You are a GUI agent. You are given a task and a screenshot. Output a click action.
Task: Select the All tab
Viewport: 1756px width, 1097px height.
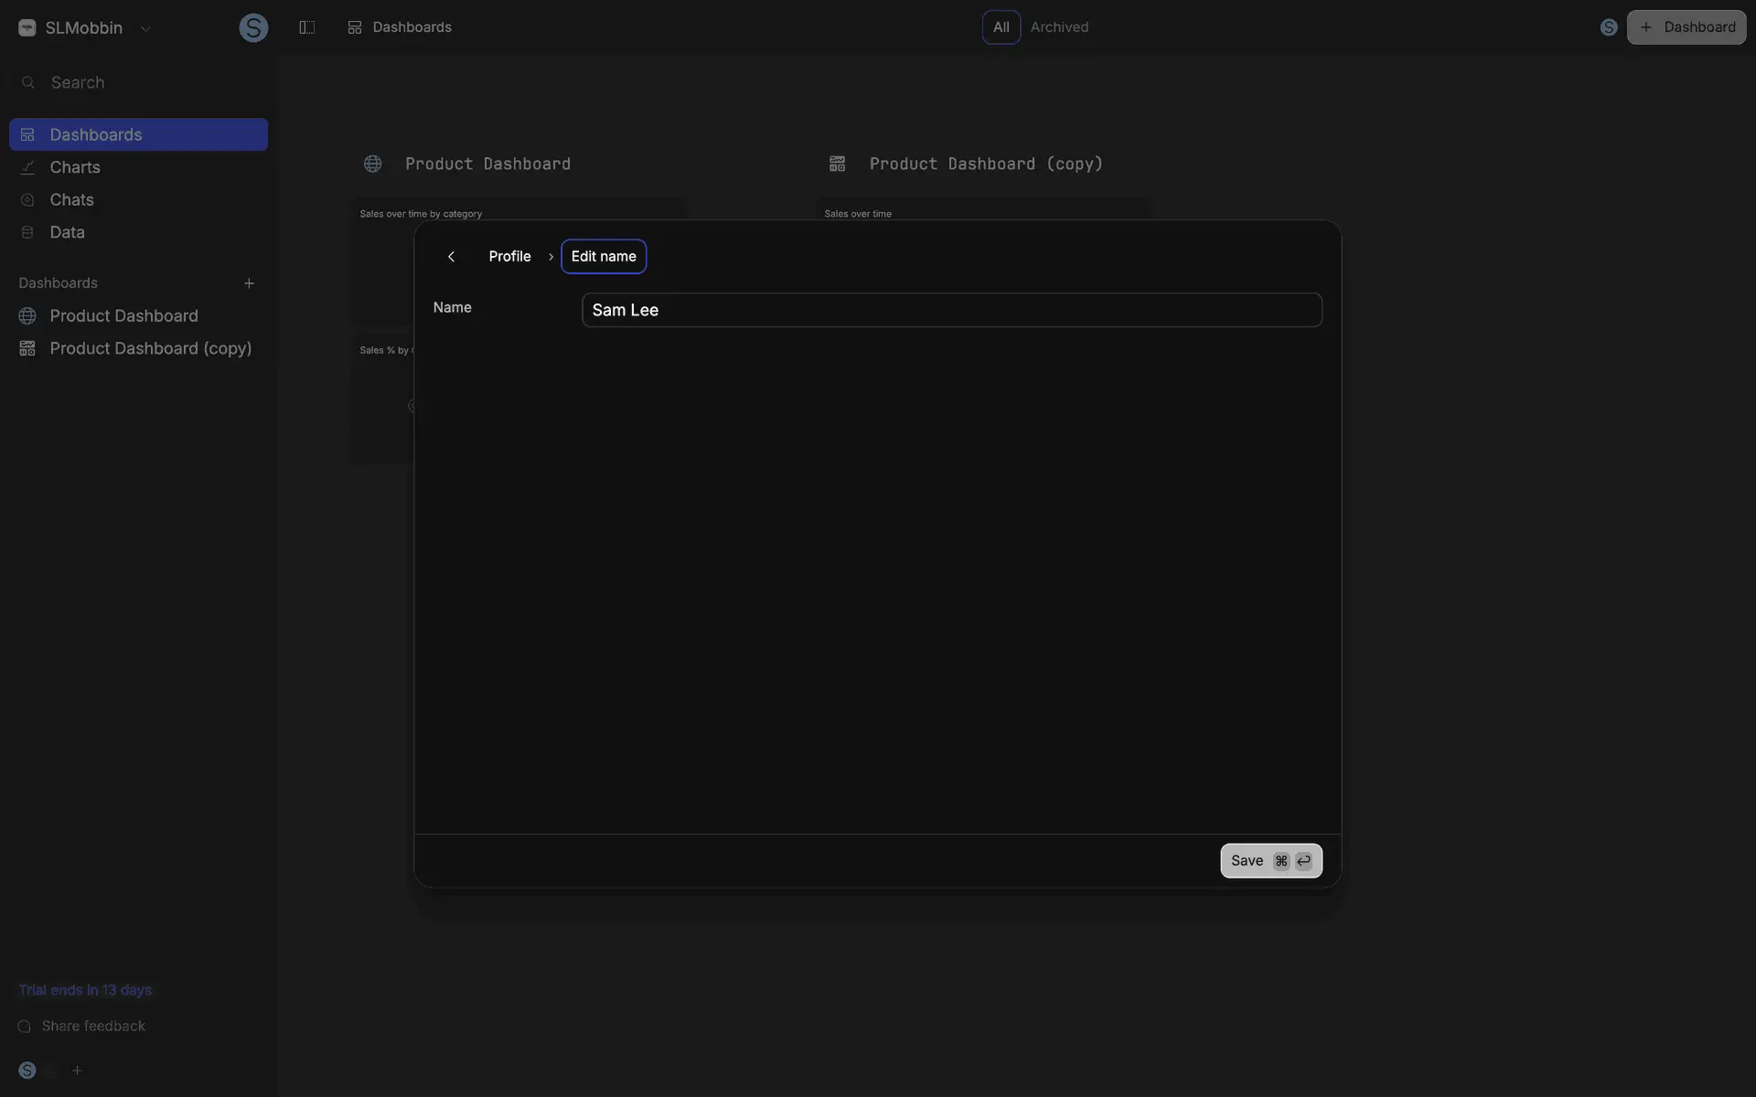[1001, 27]
